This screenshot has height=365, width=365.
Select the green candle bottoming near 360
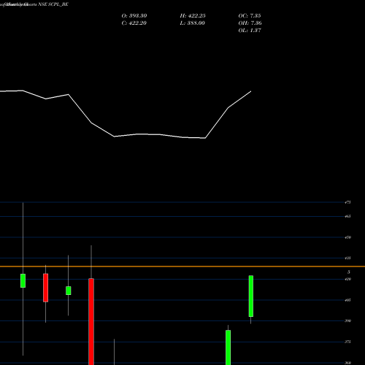click(228, 347)
